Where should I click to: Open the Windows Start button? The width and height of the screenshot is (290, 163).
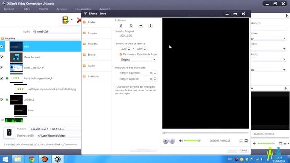[x=5, y=159]
